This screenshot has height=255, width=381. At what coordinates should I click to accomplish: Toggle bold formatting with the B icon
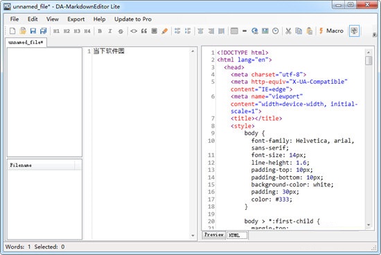(x=100, y=31)
